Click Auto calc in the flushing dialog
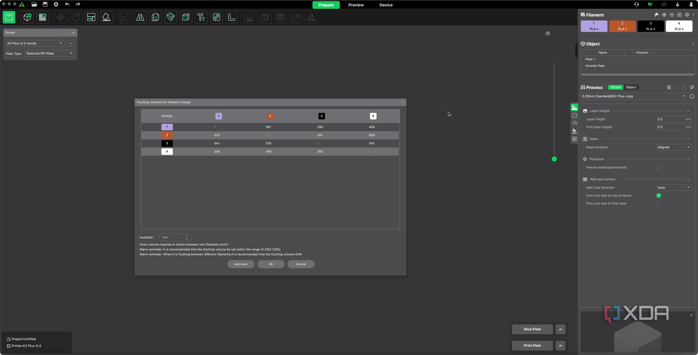 tap(241, 264)
